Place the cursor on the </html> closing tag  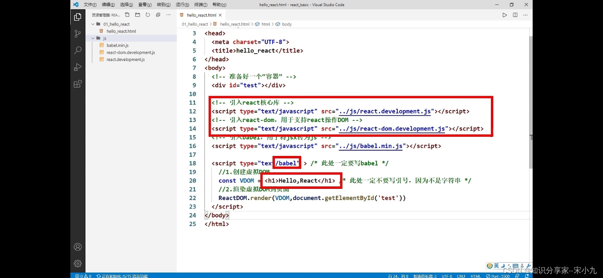216,224
